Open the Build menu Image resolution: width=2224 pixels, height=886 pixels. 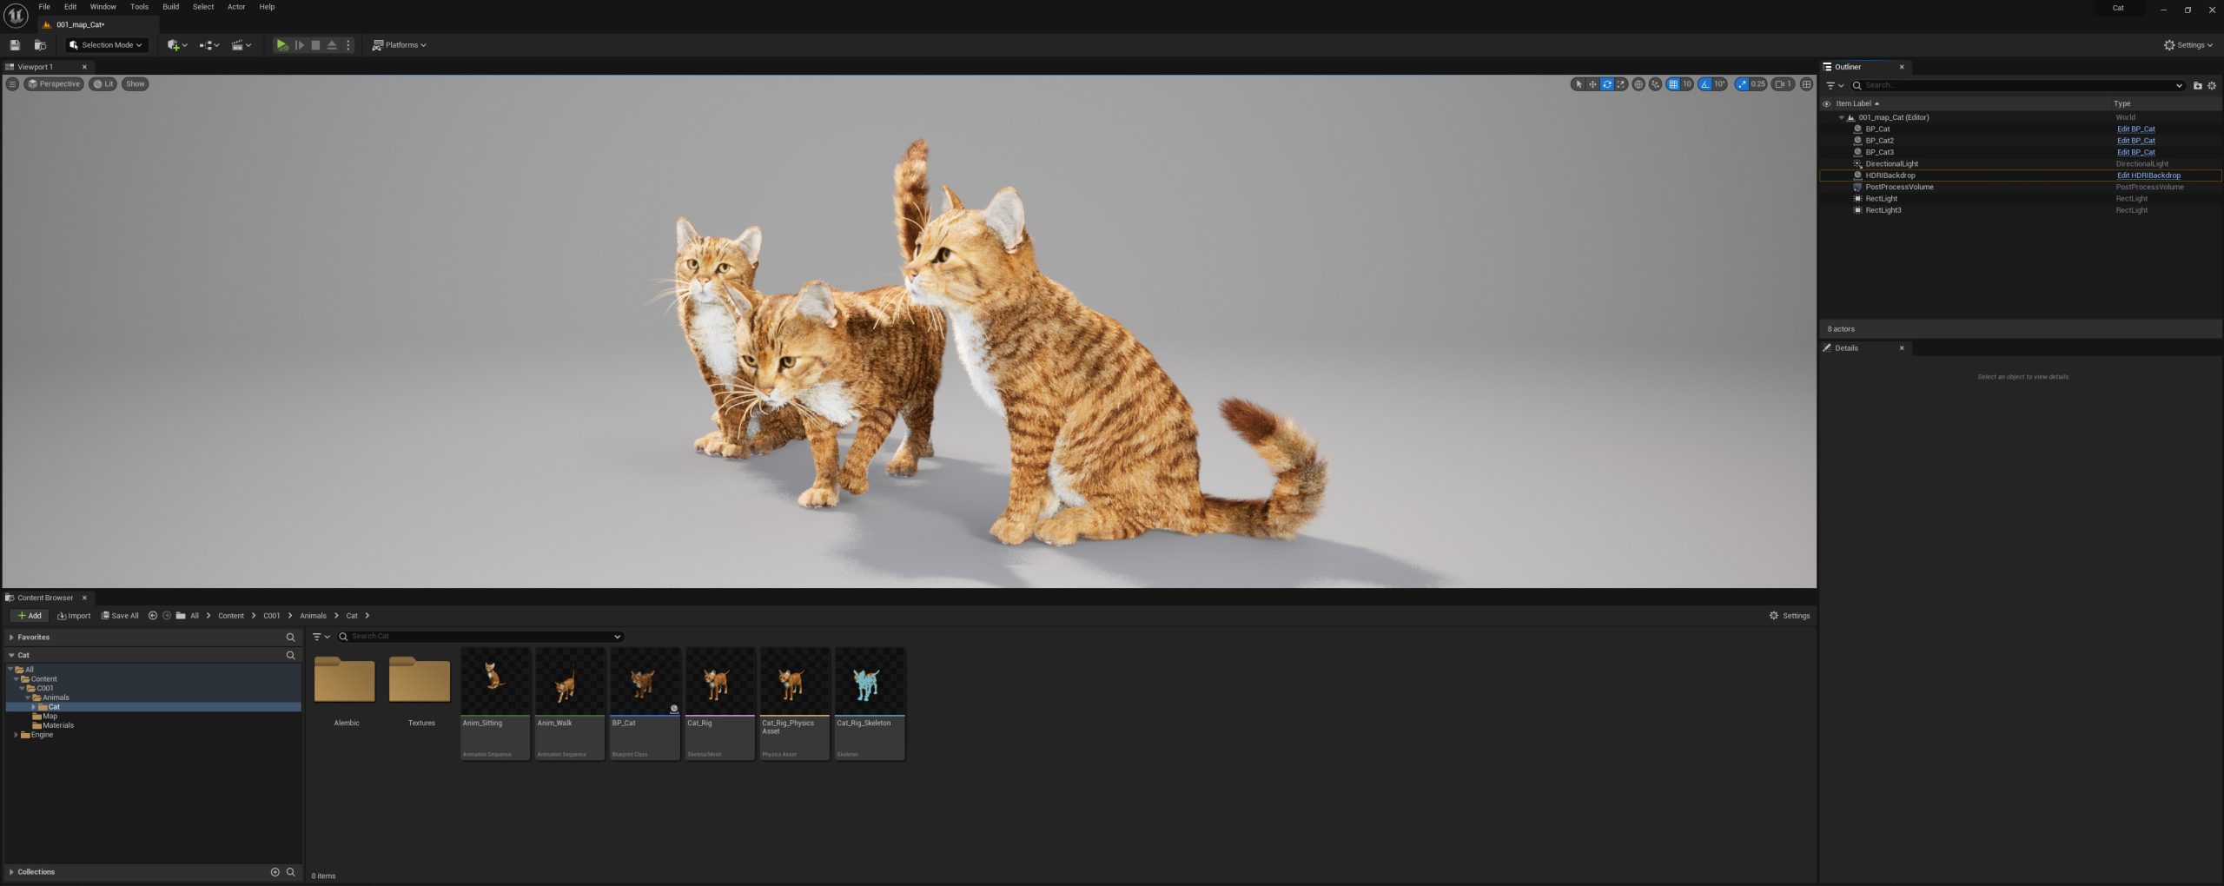[x=171, y=7]
